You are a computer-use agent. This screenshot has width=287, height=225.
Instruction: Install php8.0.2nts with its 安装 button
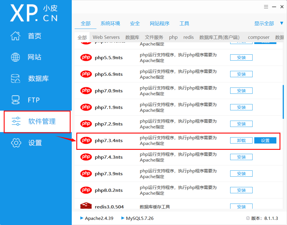tap(241, 190)
